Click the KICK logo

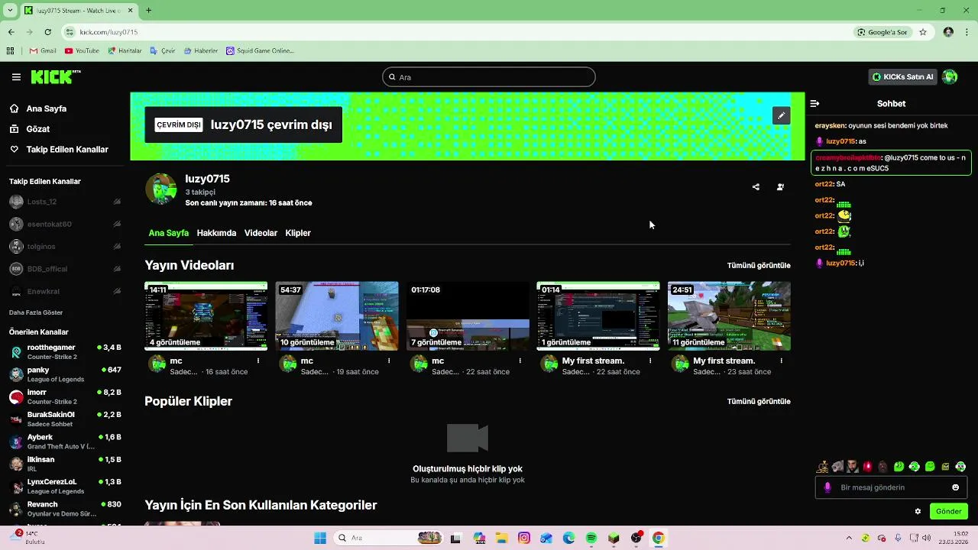(x=56, y=76)
